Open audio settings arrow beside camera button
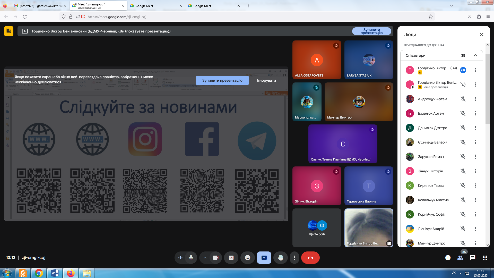The width and height of the screenshot is (494, 278). 205,258
